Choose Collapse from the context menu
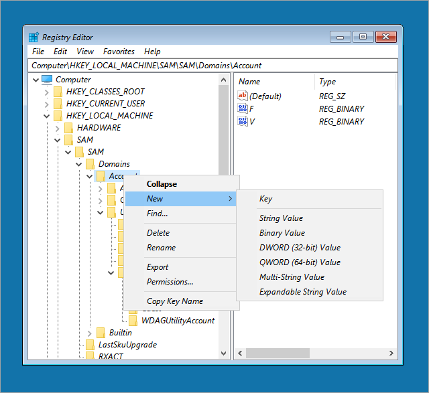 tap(182, 184)
